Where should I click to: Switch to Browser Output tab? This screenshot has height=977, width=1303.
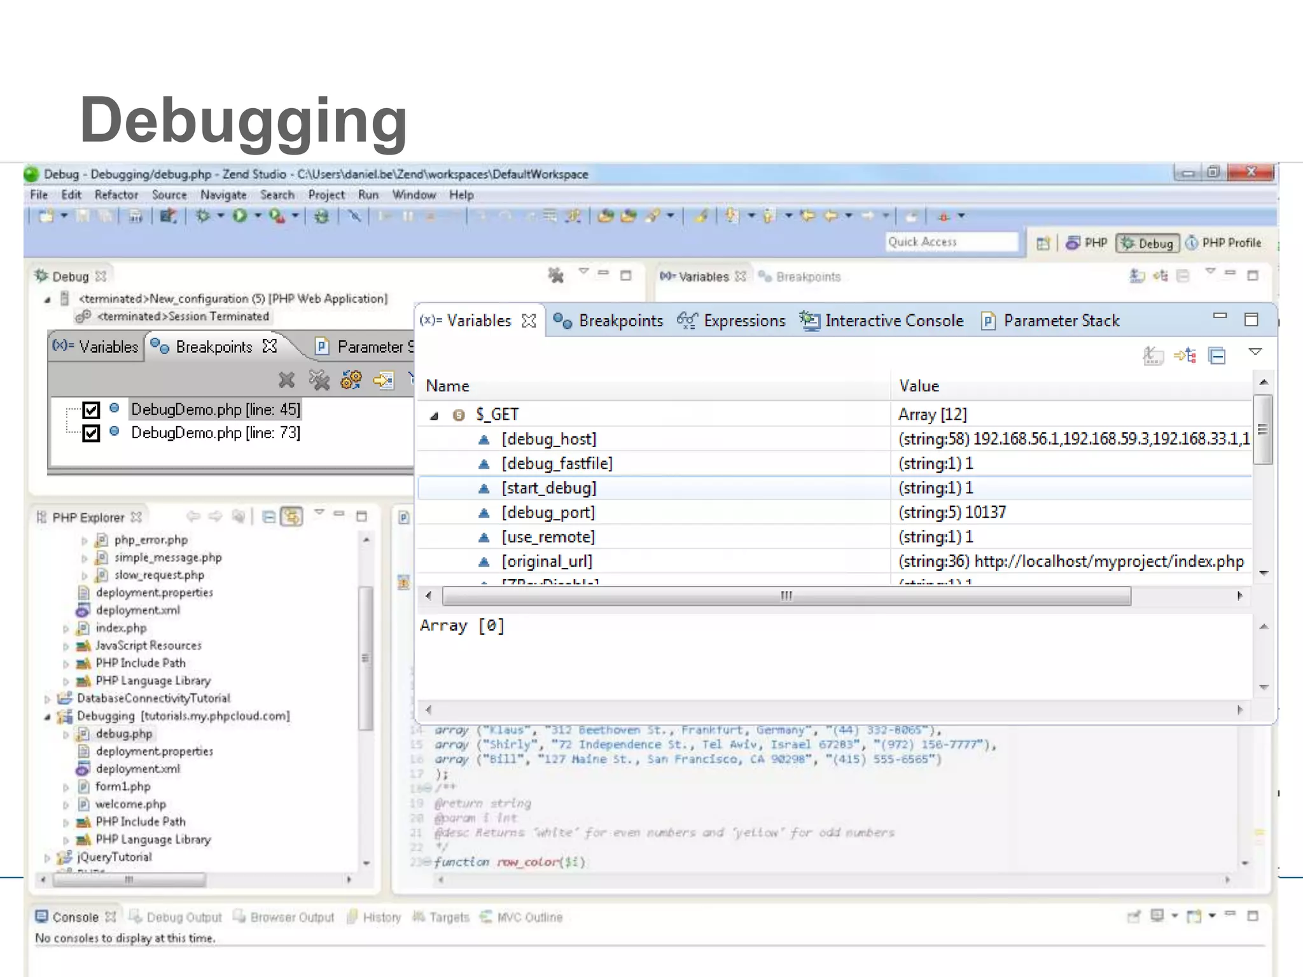coord(284,917)
